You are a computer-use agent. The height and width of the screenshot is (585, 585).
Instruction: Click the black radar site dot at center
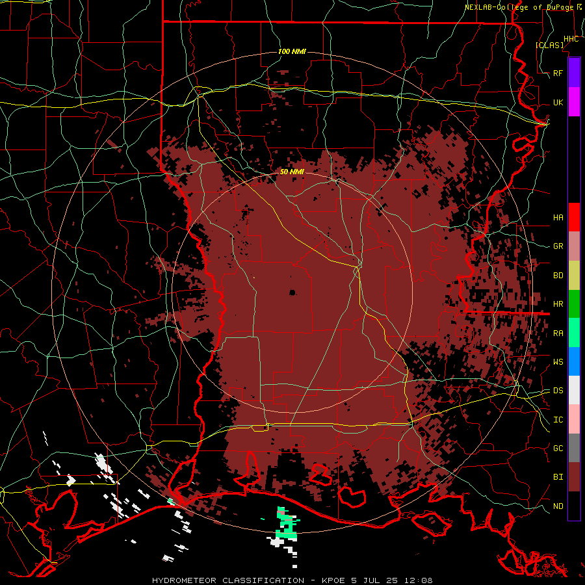292,292
